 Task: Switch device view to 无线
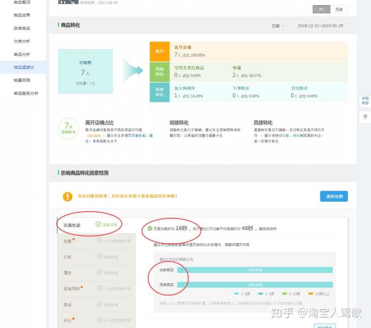pyautogui.click(x=339, y=9)
